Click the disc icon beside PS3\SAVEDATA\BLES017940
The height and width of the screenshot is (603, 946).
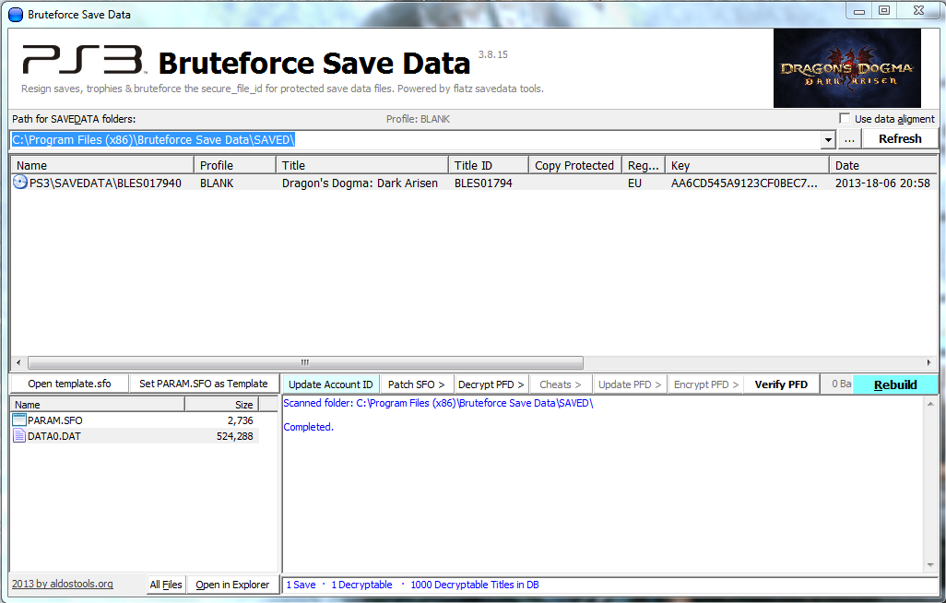(x=20, y=183)
